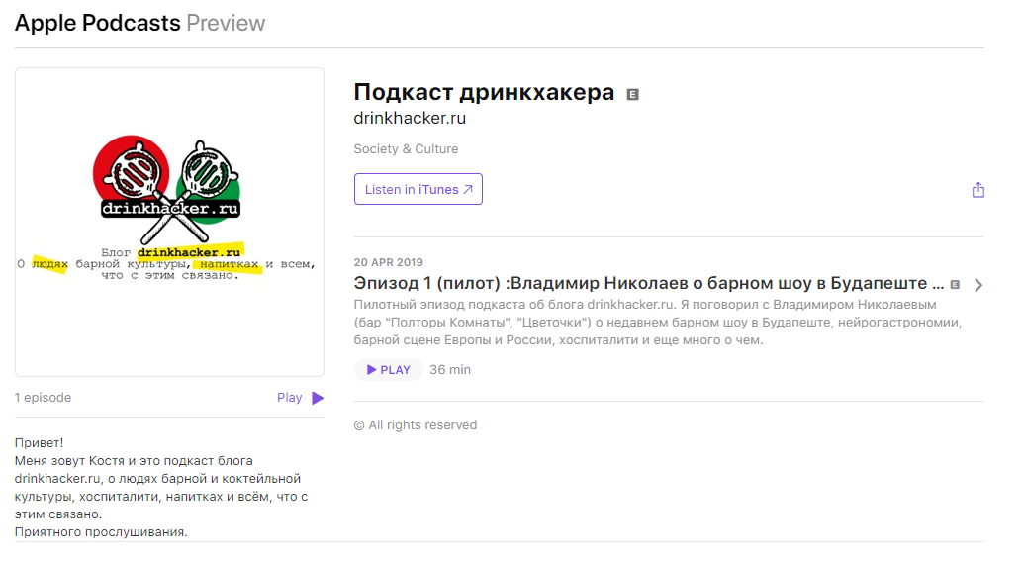
Task: Click the drinkhacker.ru author name
Action: pyautogui.click(x=410, y=118)
